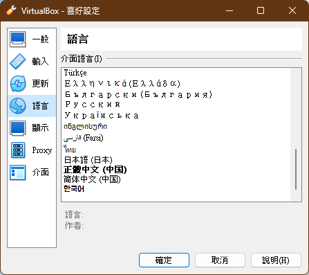This screenshot has width=309, height=275.
Task: Switch to the Proxy category label
Action: pos(42,150)
